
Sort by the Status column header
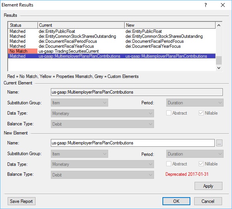coord(22,25)
